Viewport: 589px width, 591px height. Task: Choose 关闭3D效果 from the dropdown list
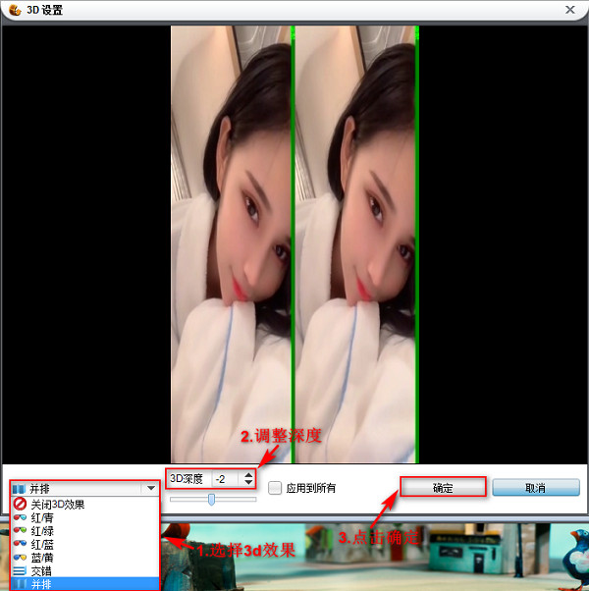coord(85,504)
